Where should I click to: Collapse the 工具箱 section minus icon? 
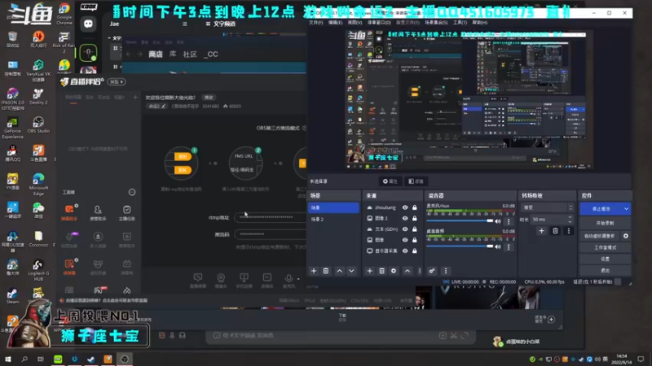point(132,192)
